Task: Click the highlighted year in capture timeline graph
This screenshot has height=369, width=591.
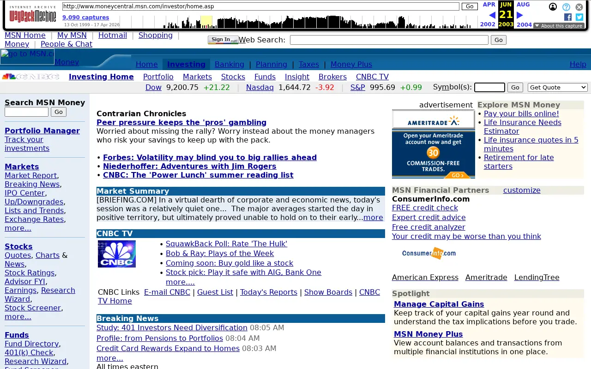Action: 206,22
